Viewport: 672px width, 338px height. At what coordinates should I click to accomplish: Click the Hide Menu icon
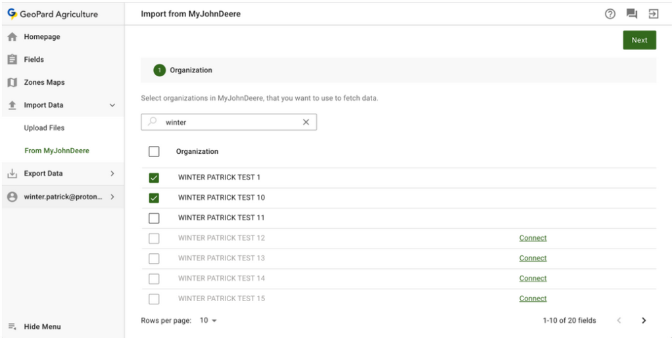pos(12,326)
